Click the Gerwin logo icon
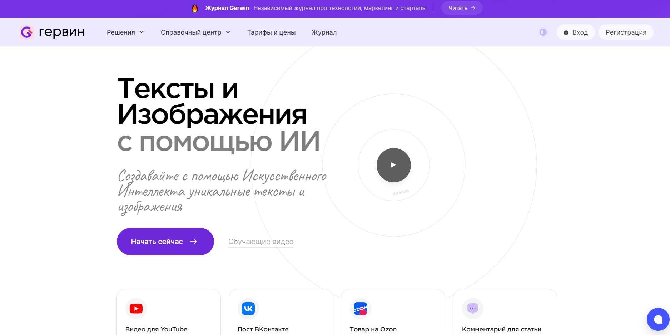Image resolution: width=670 pixels, height=335 pixels. [27, 32]
